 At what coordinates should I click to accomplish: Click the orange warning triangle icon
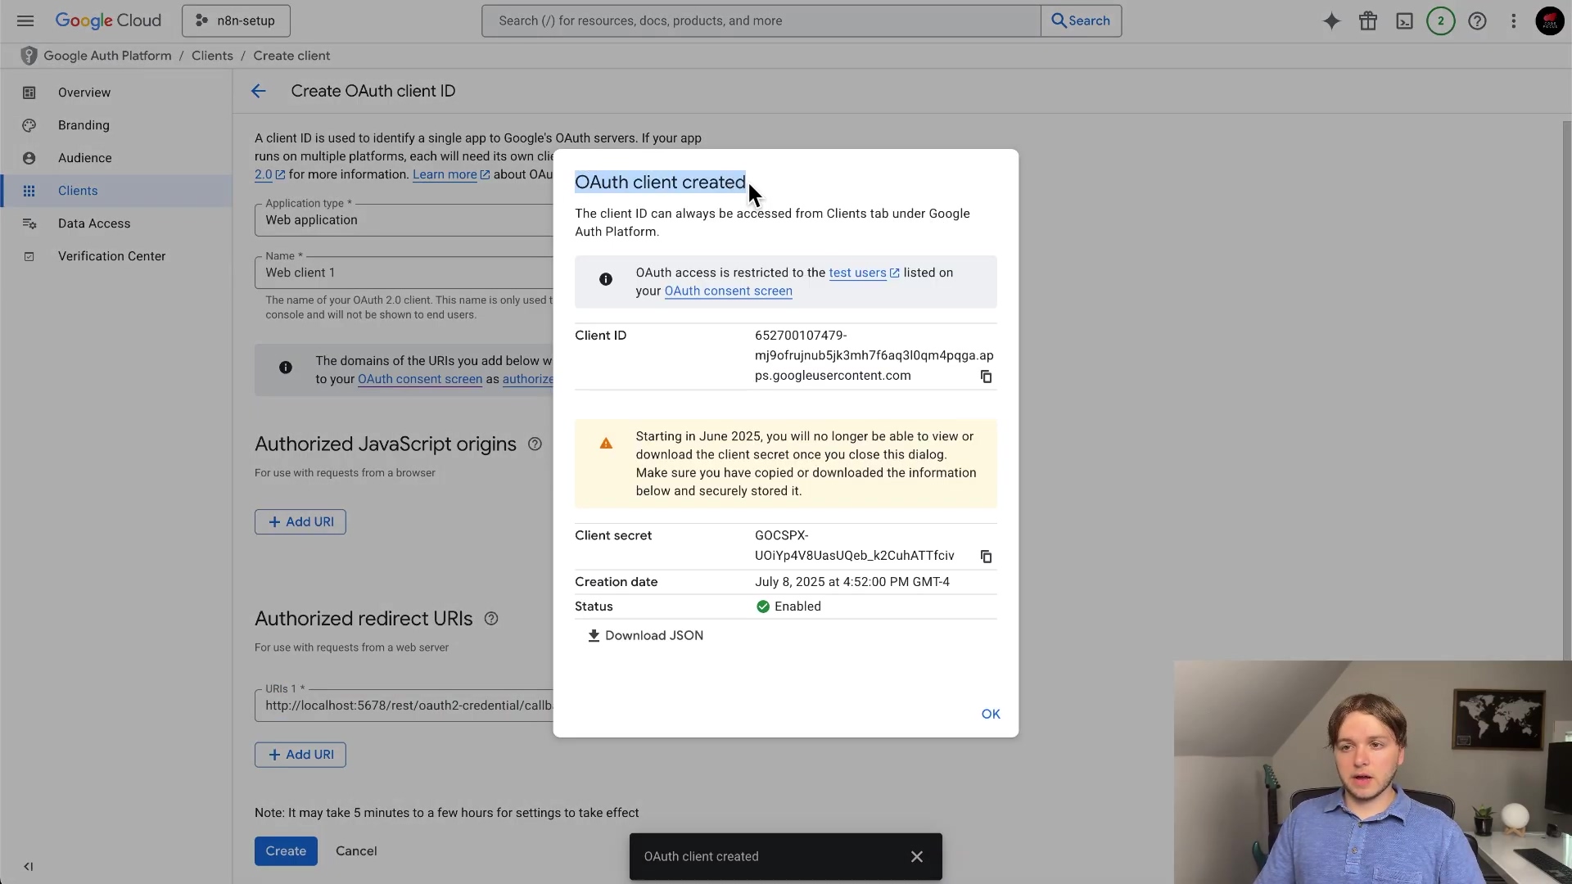click(x=606, y=444)
